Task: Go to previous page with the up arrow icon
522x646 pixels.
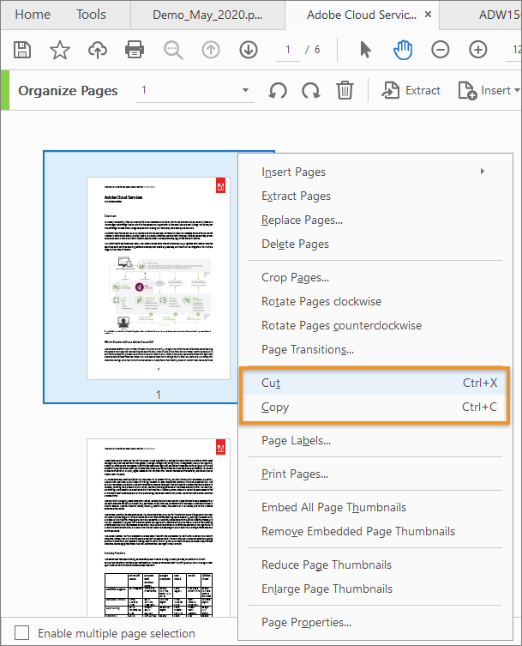Action: tap(211, 50)
